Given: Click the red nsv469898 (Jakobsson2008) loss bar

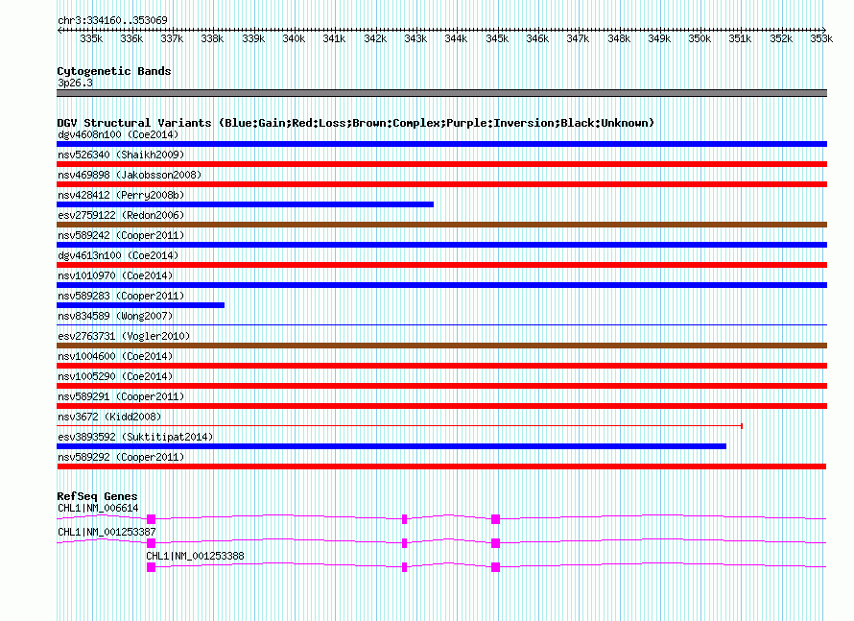Looking at the screenshot, I should (x=441, y=184).
